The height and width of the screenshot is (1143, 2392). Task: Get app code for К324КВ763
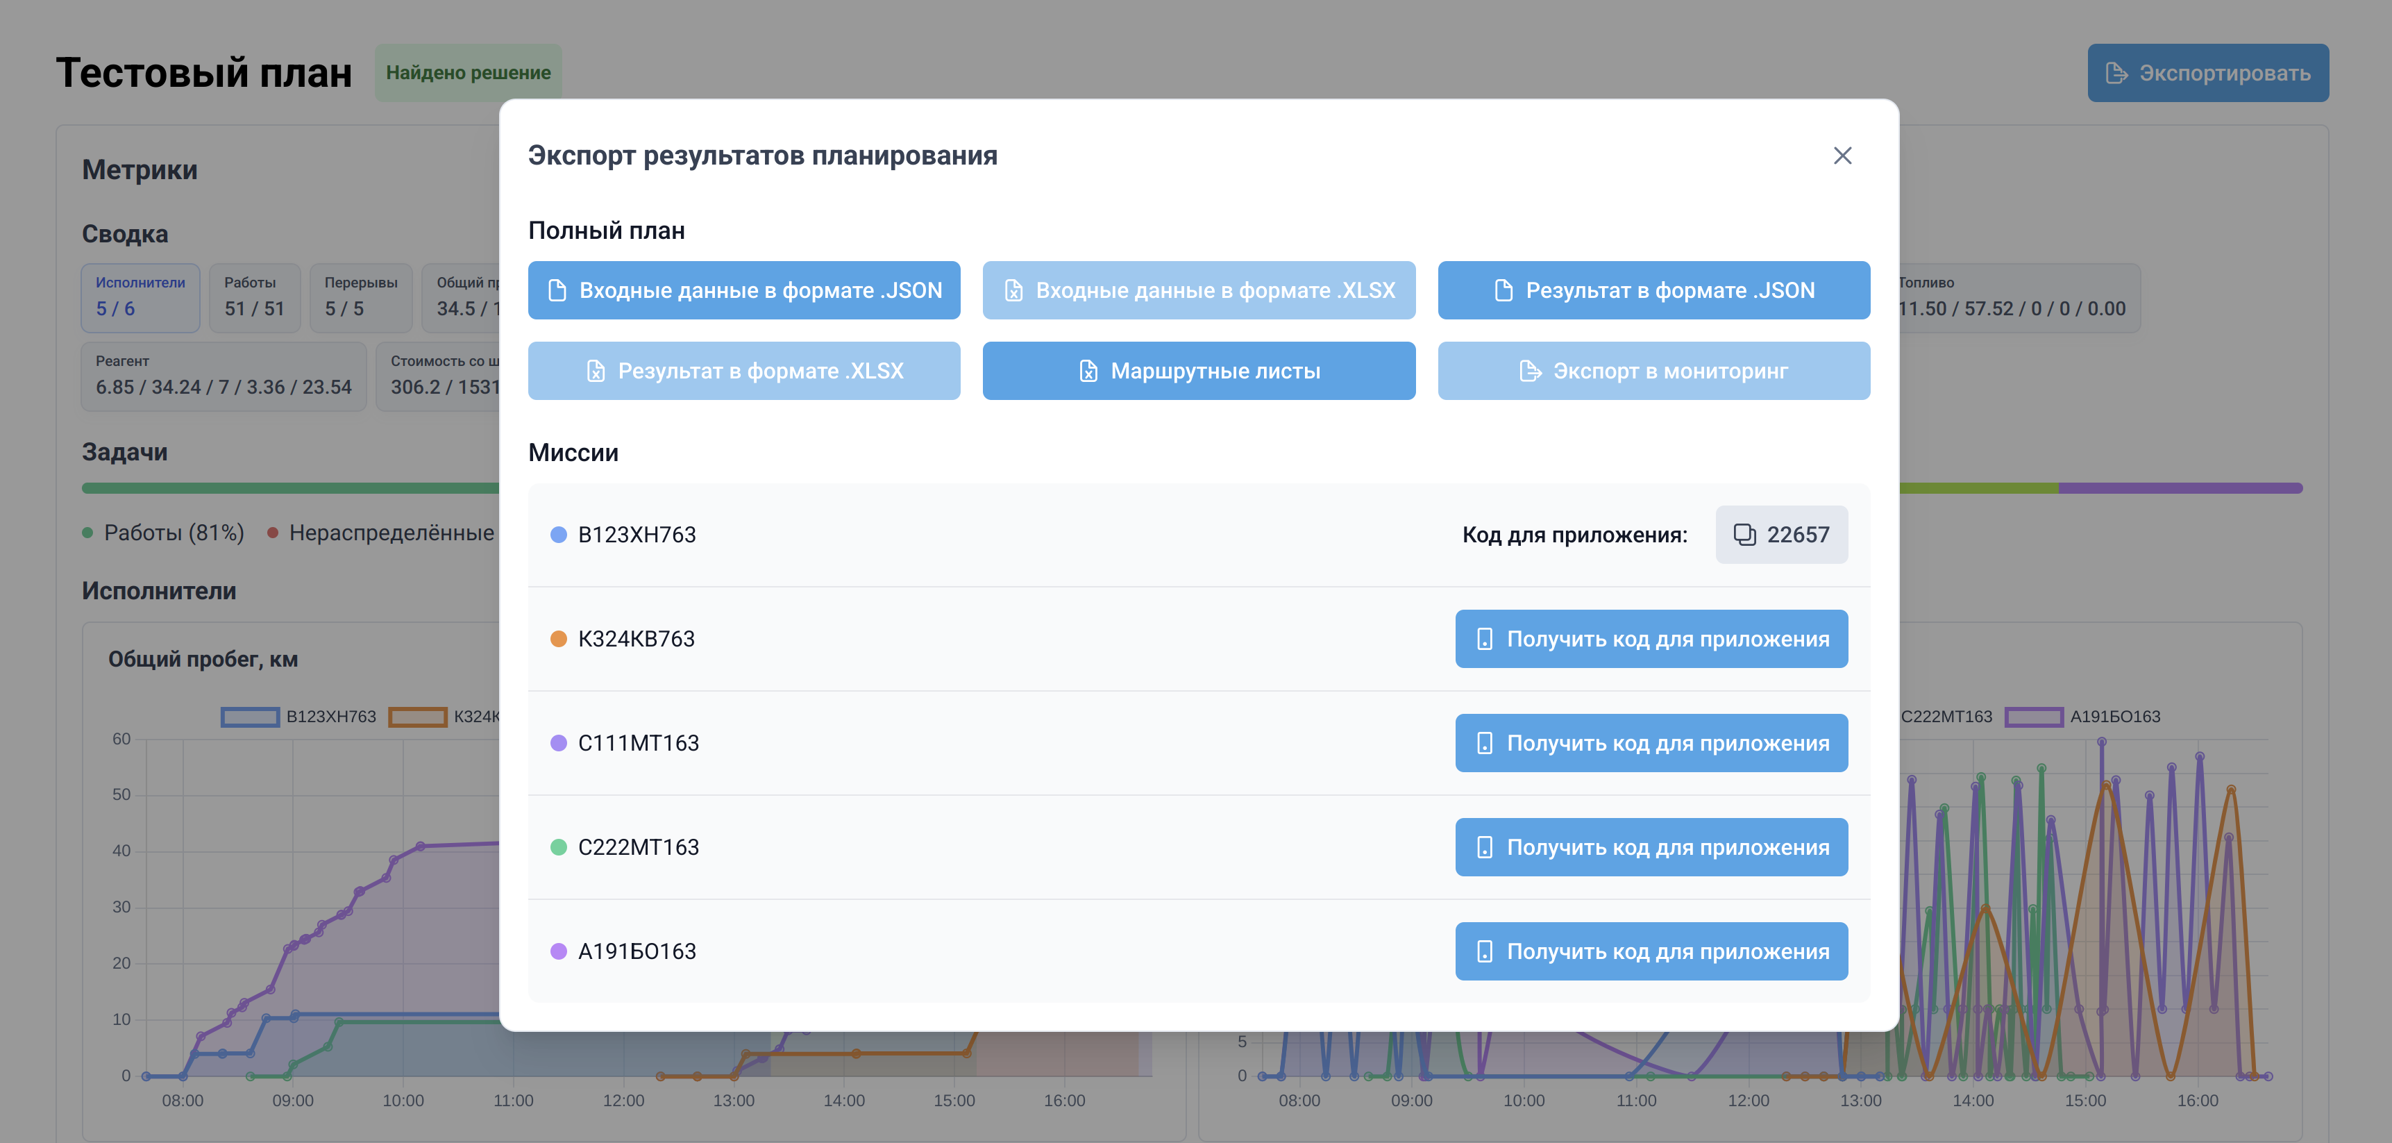[x=1651, y=638]
